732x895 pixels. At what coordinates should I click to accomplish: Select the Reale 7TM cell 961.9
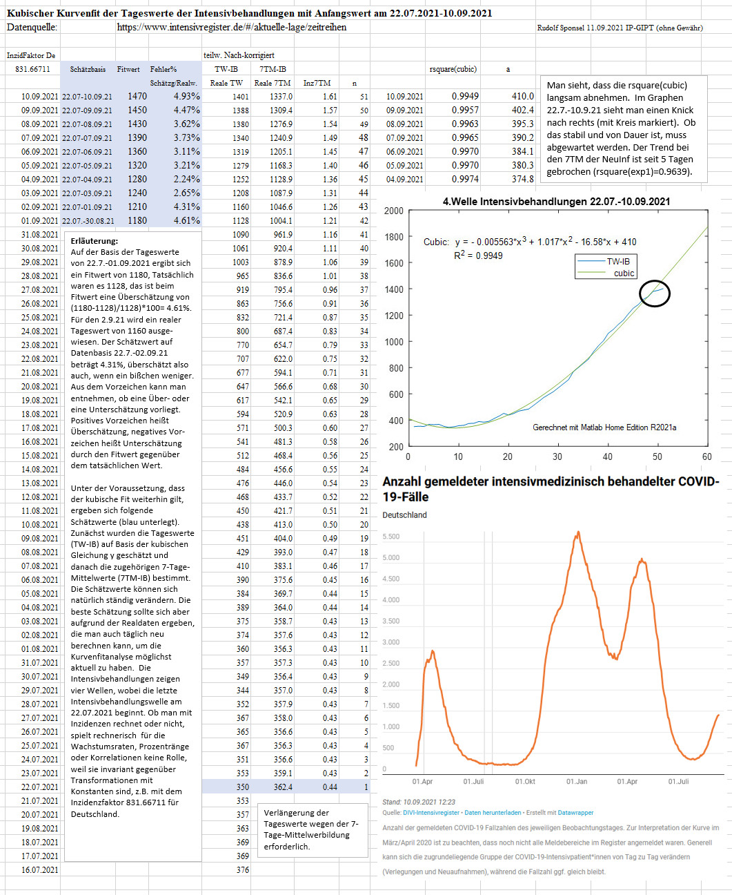point(284,235)
